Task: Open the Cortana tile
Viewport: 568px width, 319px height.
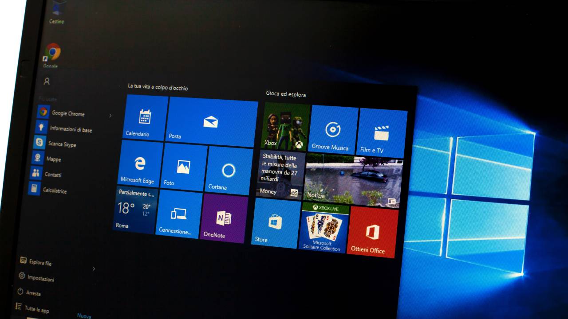Action: 229,171
